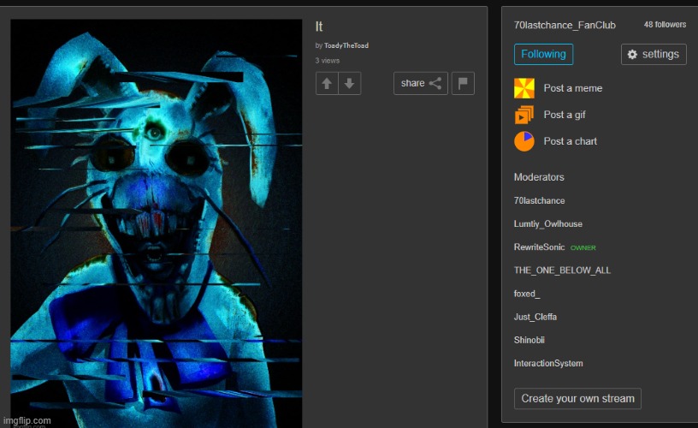This screenshot has width=698, height=428.
Task: Click the Post a meme pinwheel icon
Action: pos(523,88)
